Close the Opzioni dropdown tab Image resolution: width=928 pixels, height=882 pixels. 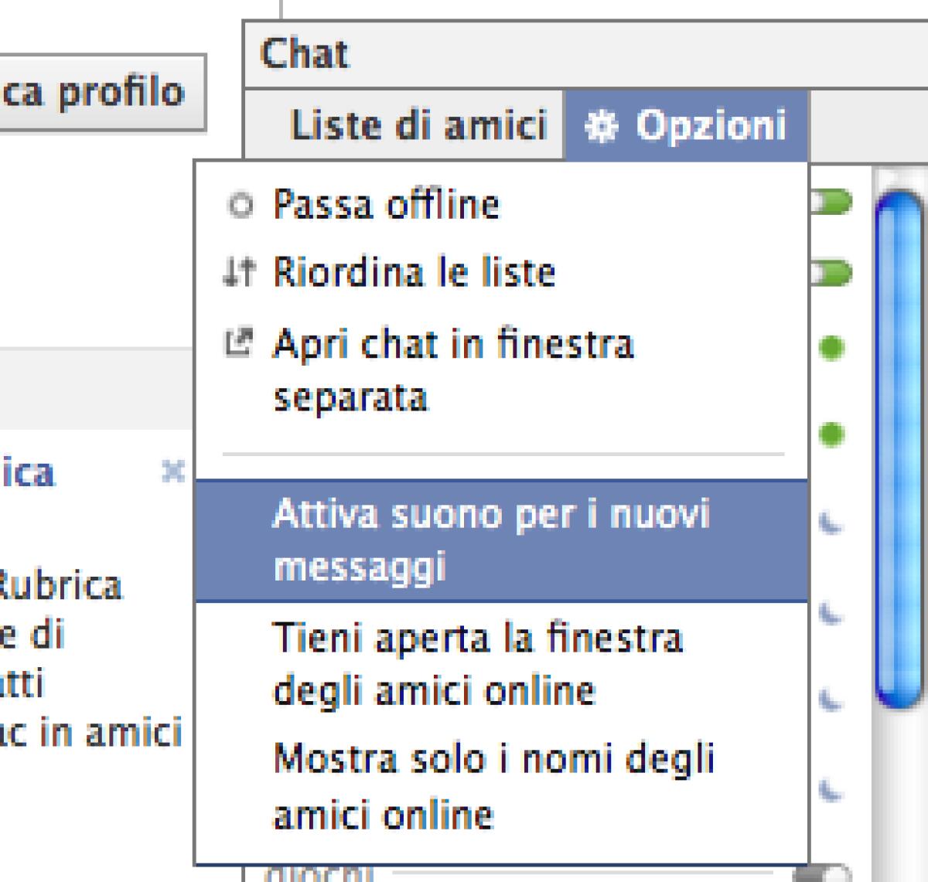click(687, 125)
